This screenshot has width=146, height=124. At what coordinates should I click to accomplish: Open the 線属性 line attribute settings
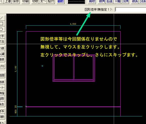point(61,2)
